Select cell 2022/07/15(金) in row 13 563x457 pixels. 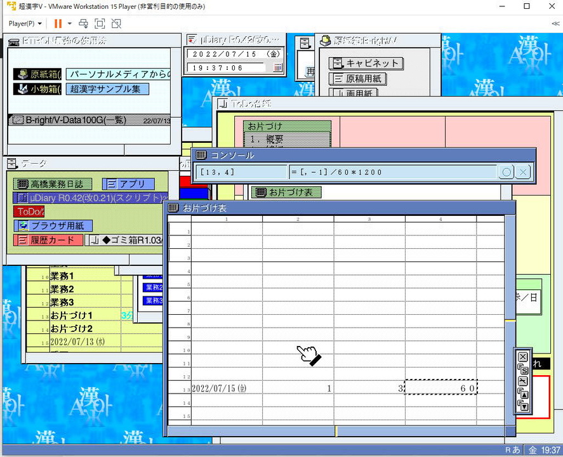click(x=227, y=388)
